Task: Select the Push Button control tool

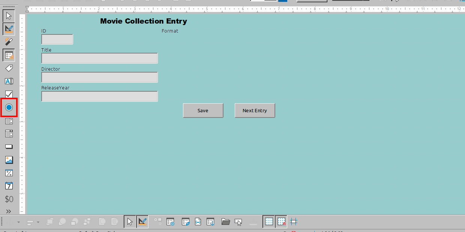Action: pos(9,147)
